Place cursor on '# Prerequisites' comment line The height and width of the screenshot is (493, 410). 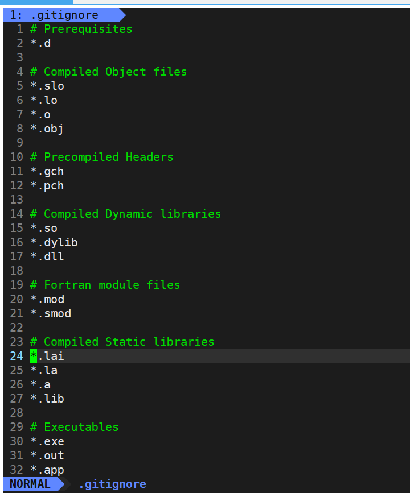(x=81, y=29)
